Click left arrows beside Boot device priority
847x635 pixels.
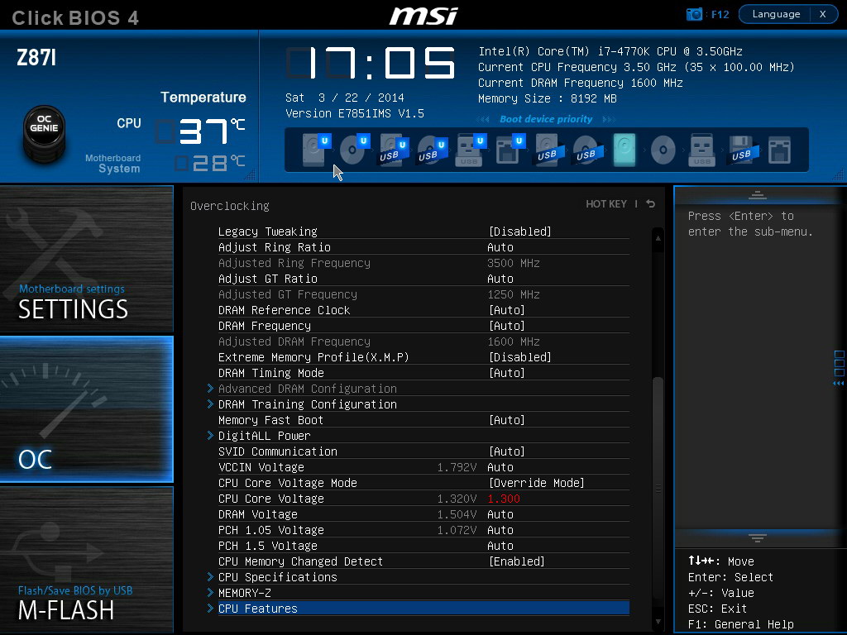[483, 119]
